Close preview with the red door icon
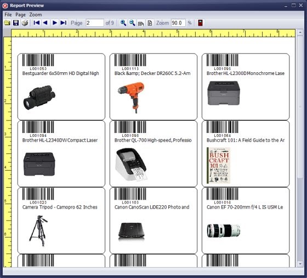Image resolution: width=307 pixels, height=278 pixels. pos(200,23)
